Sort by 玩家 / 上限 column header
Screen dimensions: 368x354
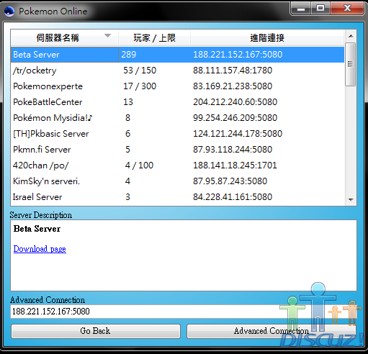[x=154, y=37]
